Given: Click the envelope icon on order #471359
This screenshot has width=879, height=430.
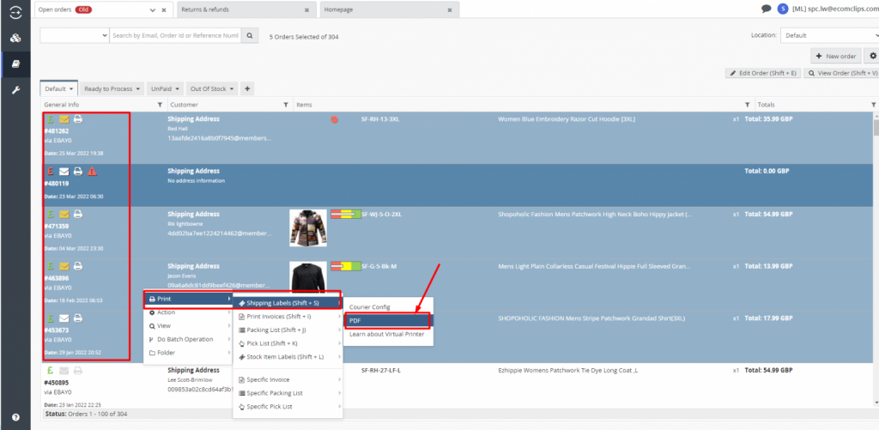Looking at the screenshot, I should [x=64, y=215].
